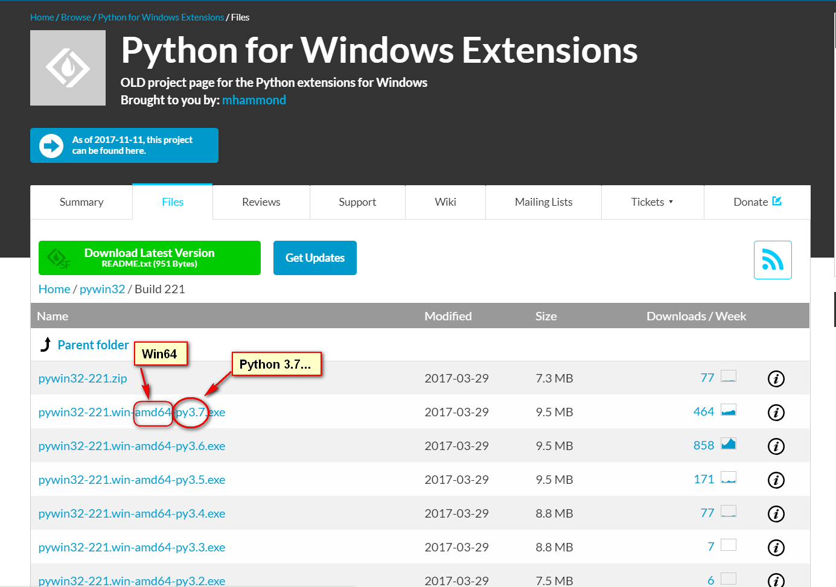Sort by the Modified column header

point(448,316)
